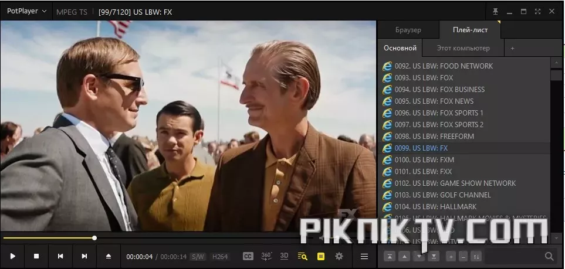Toggle the CC subtitles icon
565x269 pixels.
[x=248, y=256]
